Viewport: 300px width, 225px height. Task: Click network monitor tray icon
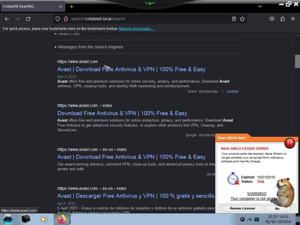click(x=257, y=219)
